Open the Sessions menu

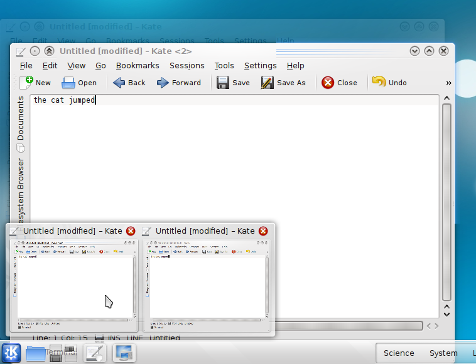click(187, 66)
